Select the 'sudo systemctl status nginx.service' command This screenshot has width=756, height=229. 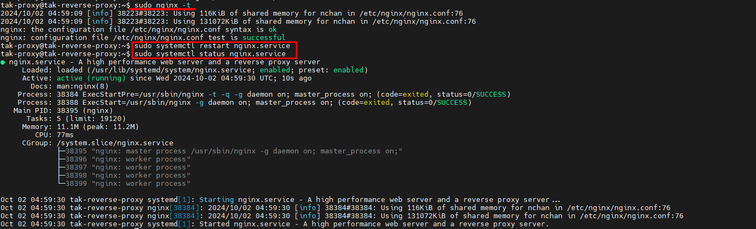[210, 54]
